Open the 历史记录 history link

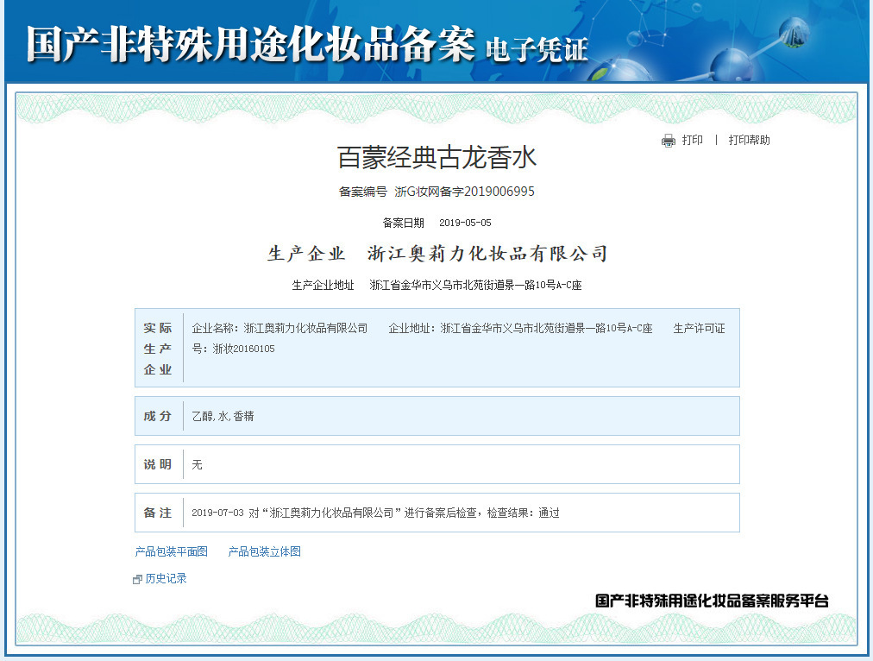(166, 578)
